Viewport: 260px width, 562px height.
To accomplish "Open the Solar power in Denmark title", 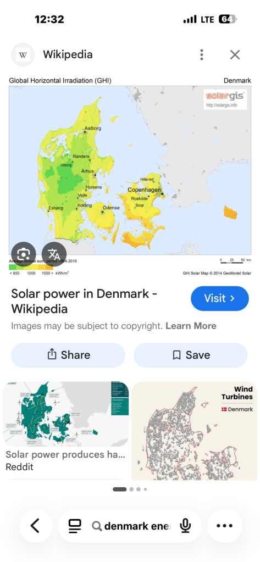I will 84,301.
